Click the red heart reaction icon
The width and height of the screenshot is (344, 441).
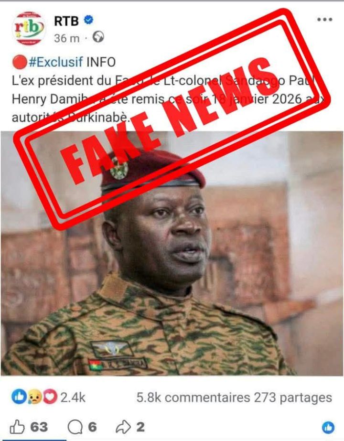point(50,397)
